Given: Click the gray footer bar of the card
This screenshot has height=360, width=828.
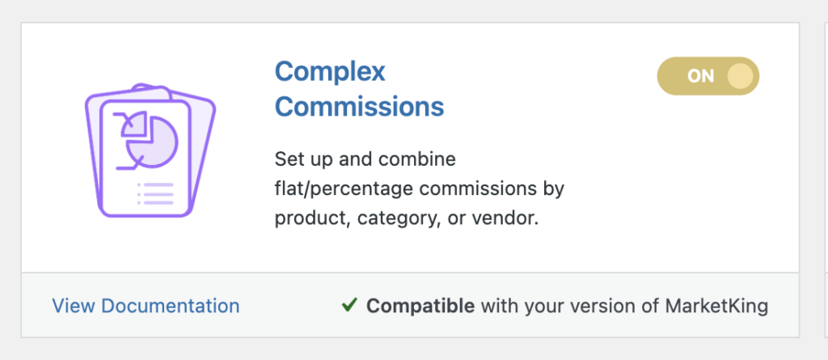Looking at the screenshot, I should pyautogui.click(x=410, y=305).
